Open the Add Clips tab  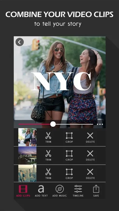[x=23, y=191]
